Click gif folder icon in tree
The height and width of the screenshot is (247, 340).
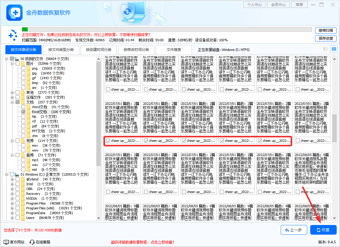point(28,78)
